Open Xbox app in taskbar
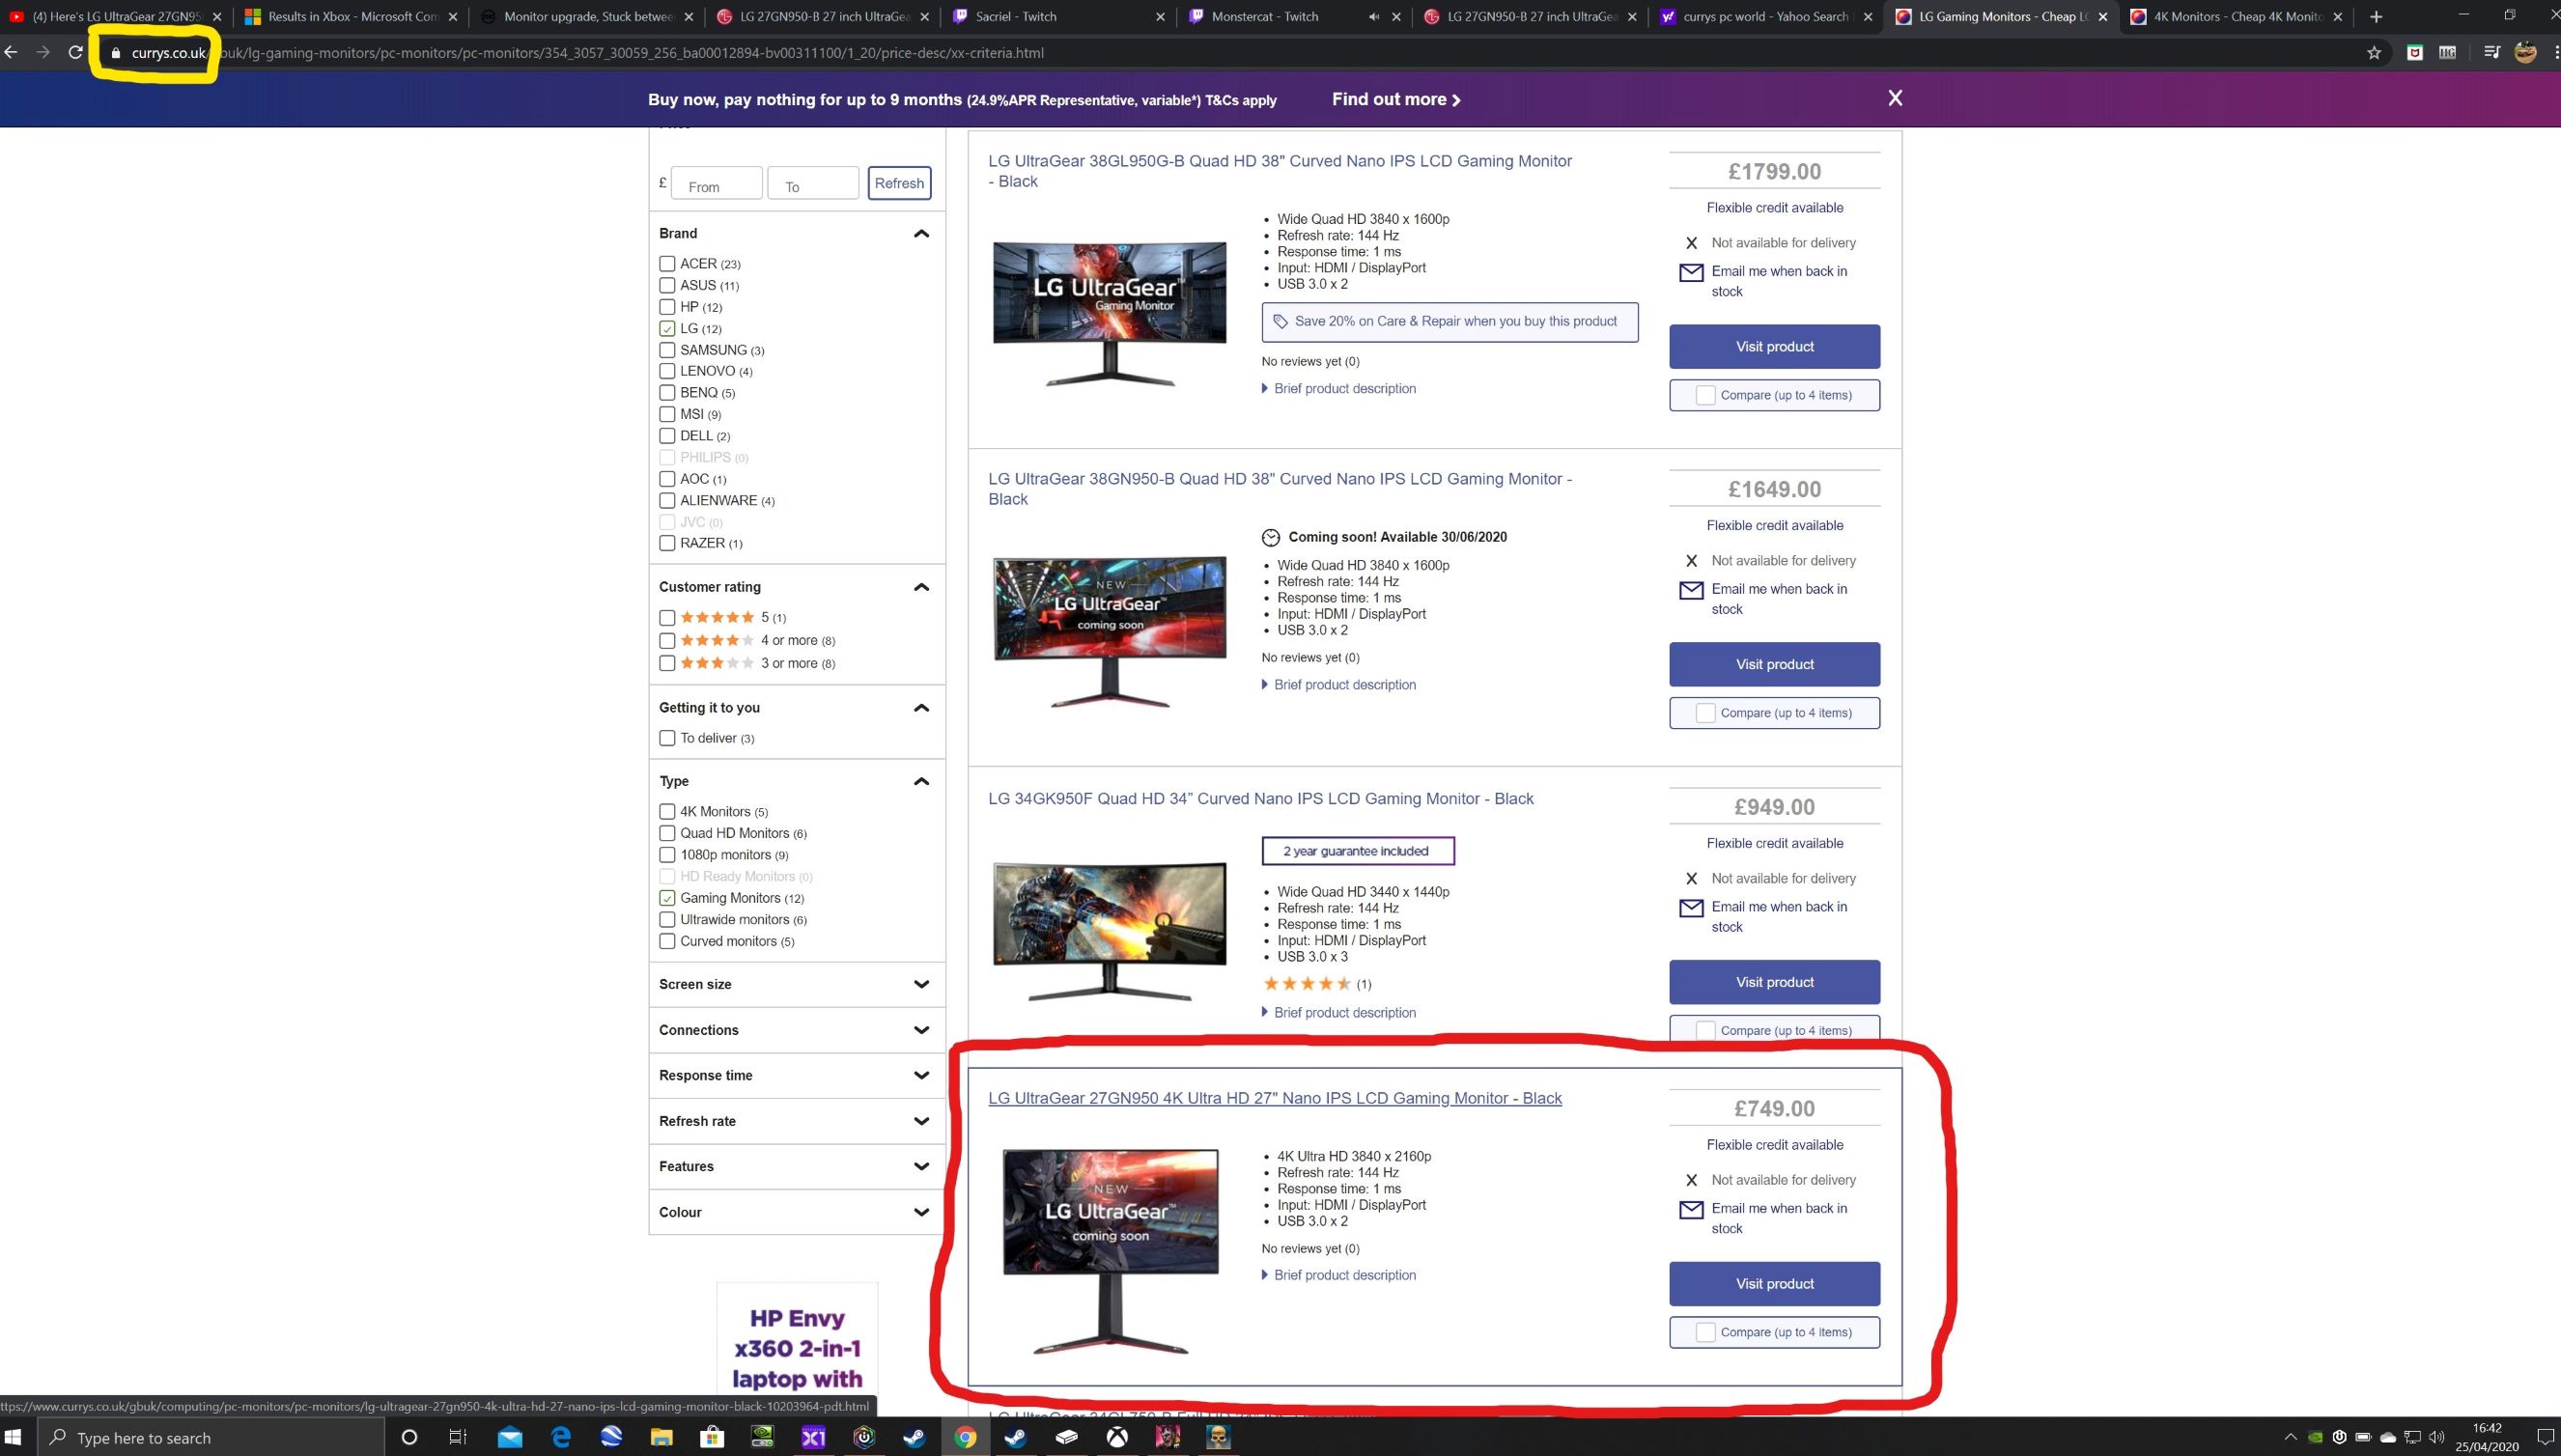This screenshot has height=1456, width=2561. tap(1117, 1437)
